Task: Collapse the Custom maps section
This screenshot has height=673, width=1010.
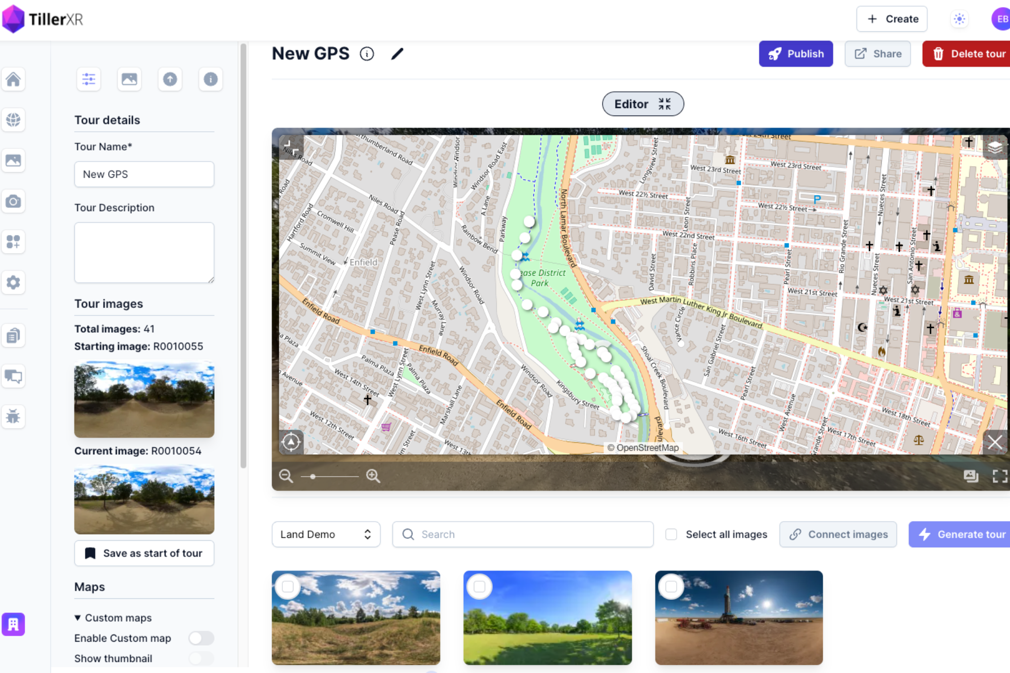Action: (x=78, y=617)
